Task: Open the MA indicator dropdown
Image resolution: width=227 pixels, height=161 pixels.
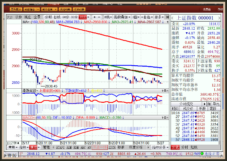Action: 26,22
